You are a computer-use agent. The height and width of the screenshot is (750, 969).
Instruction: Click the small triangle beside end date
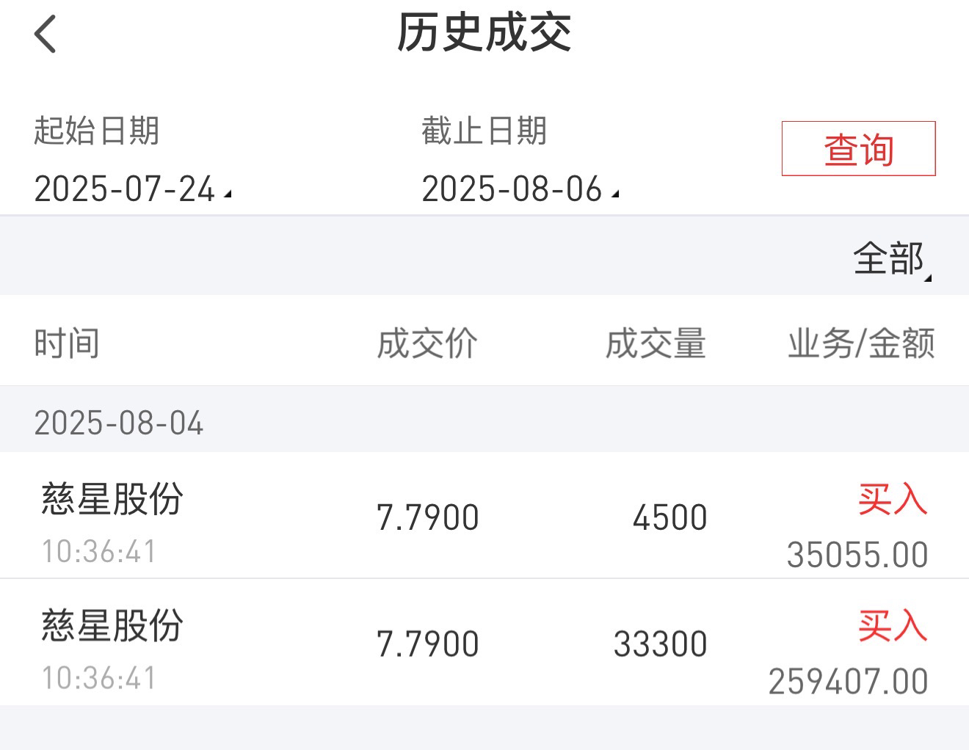615,194
